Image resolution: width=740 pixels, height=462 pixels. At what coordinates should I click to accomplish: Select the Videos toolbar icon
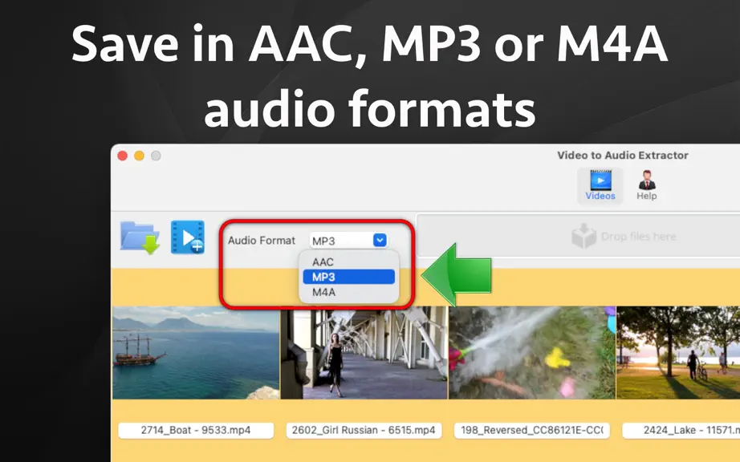tap(600, 185)
